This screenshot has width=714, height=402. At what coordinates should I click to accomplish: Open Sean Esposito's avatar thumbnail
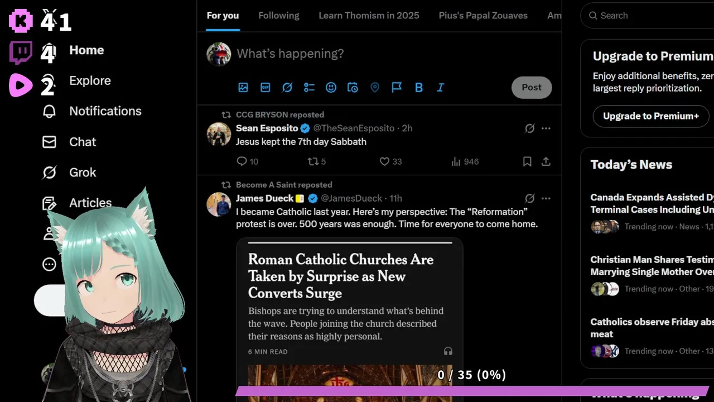point(219,134)
